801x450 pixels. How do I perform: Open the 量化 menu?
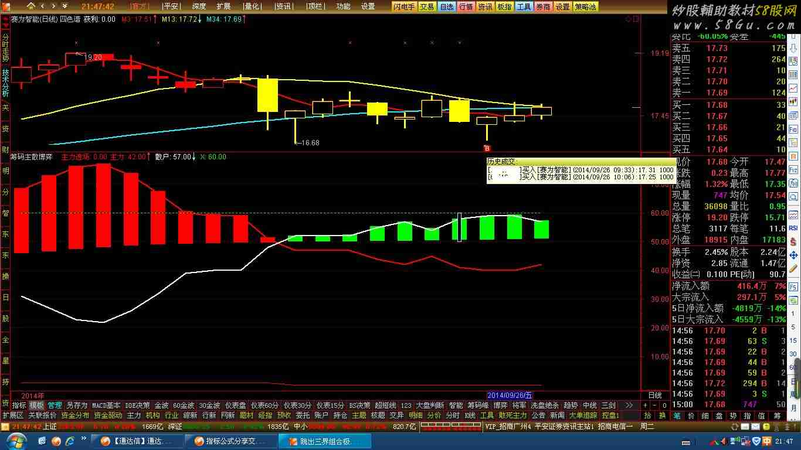(x=252, y=6)
